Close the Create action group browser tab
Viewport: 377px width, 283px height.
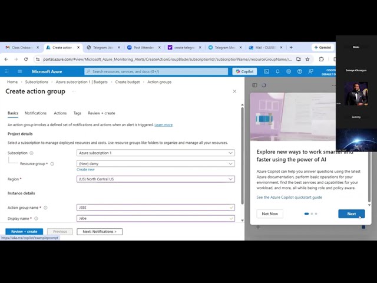click(x=78, y=48)
